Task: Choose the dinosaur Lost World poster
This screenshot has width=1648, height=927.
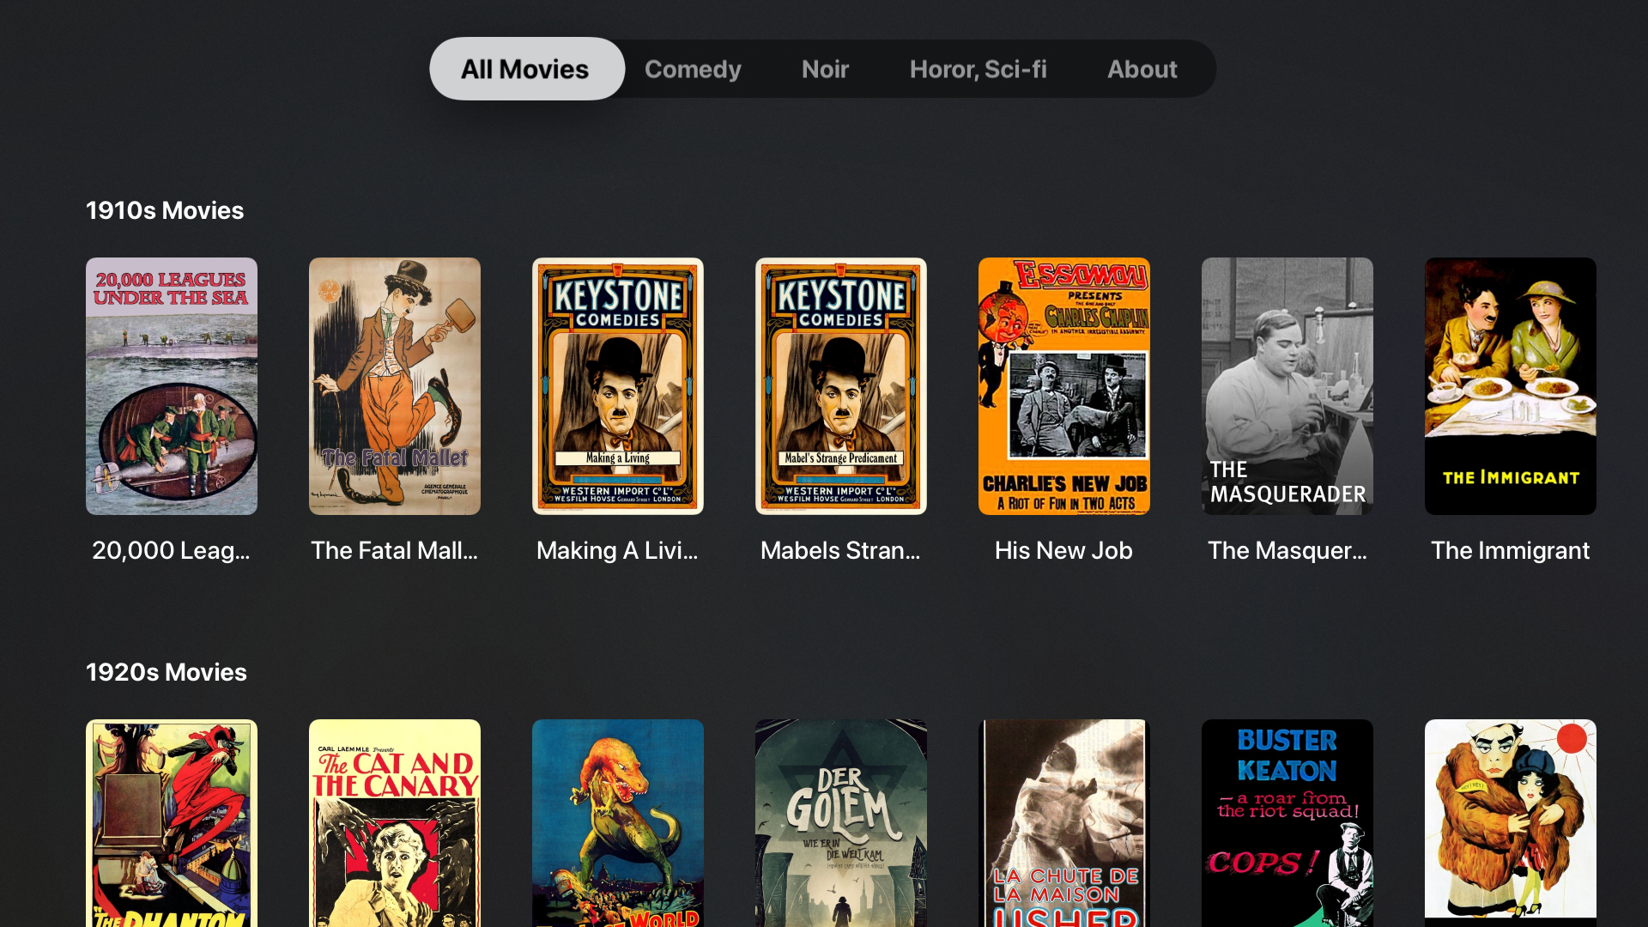Action: (618, 822)
